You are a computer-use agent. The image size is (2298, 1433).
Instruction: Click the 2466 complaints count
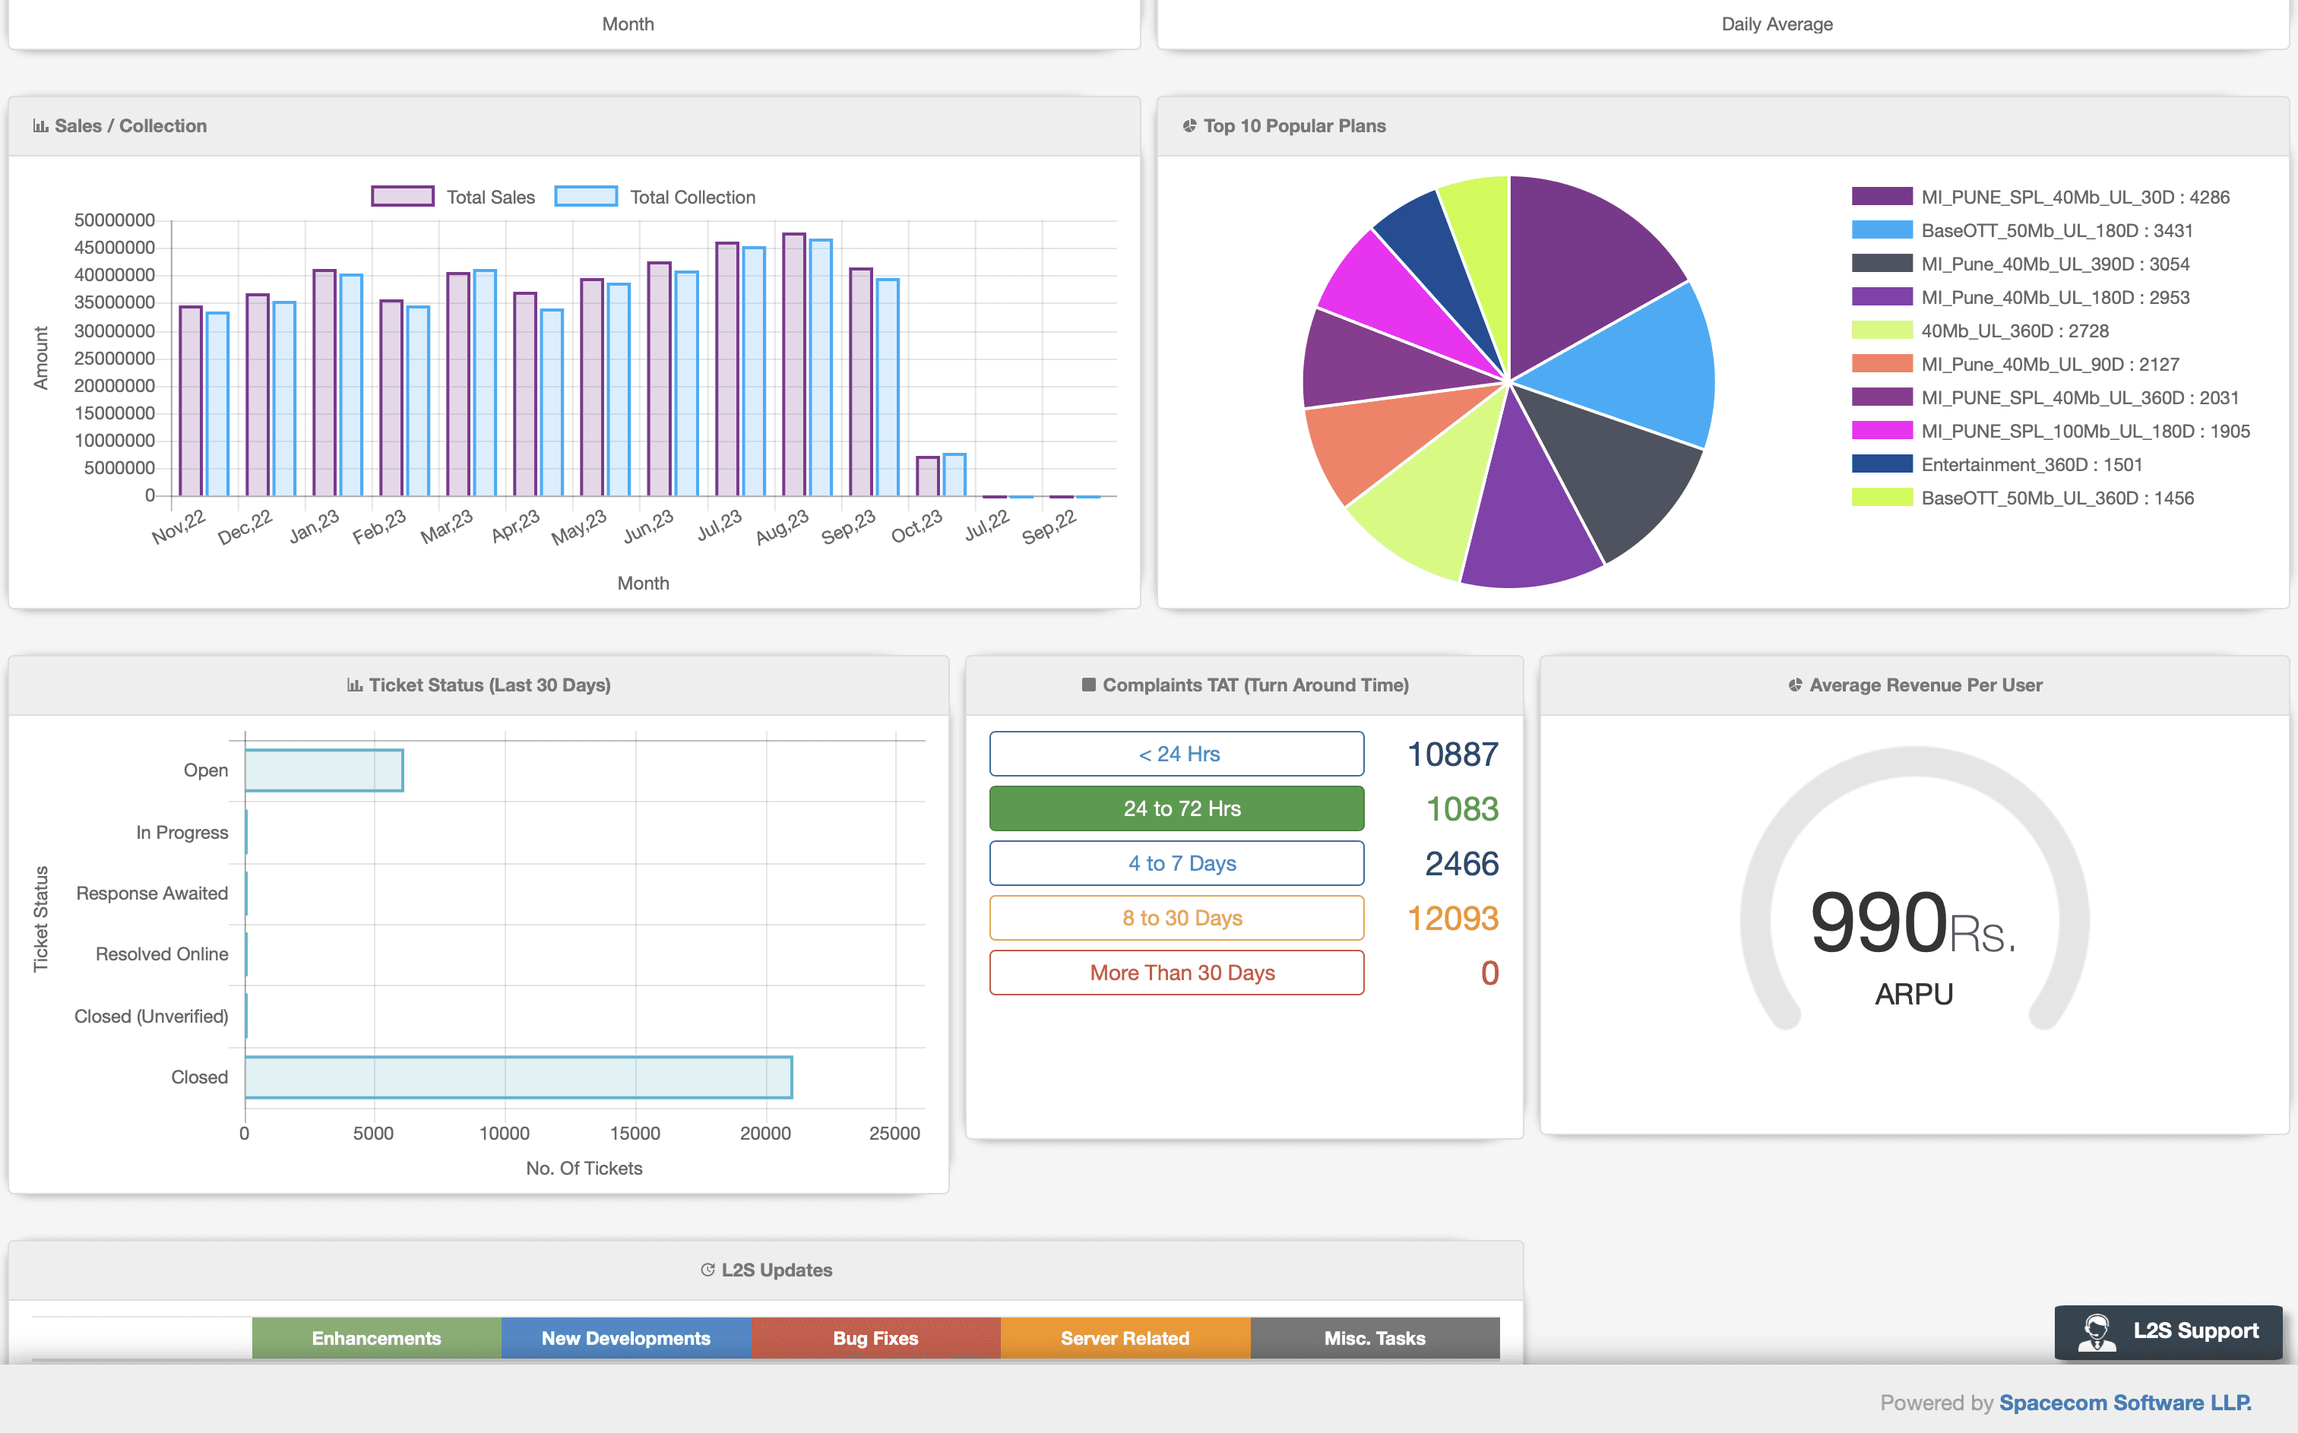point(1462,863)
